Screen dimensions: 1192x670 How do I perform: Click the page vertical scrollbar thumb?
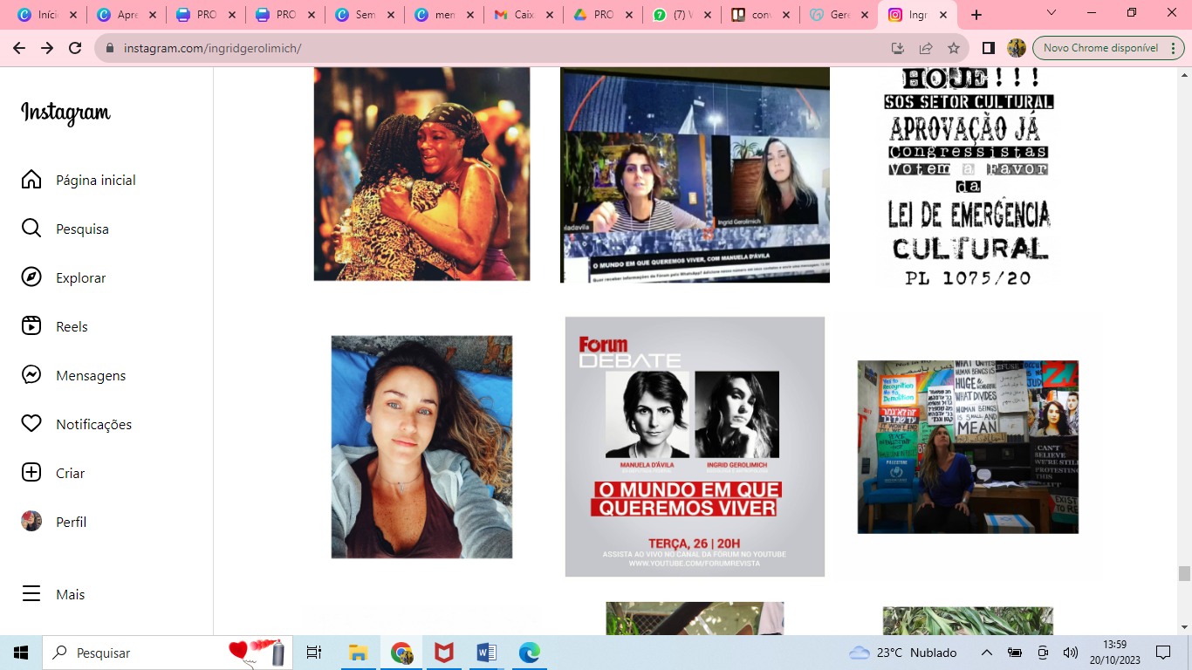click(1184, 573)
